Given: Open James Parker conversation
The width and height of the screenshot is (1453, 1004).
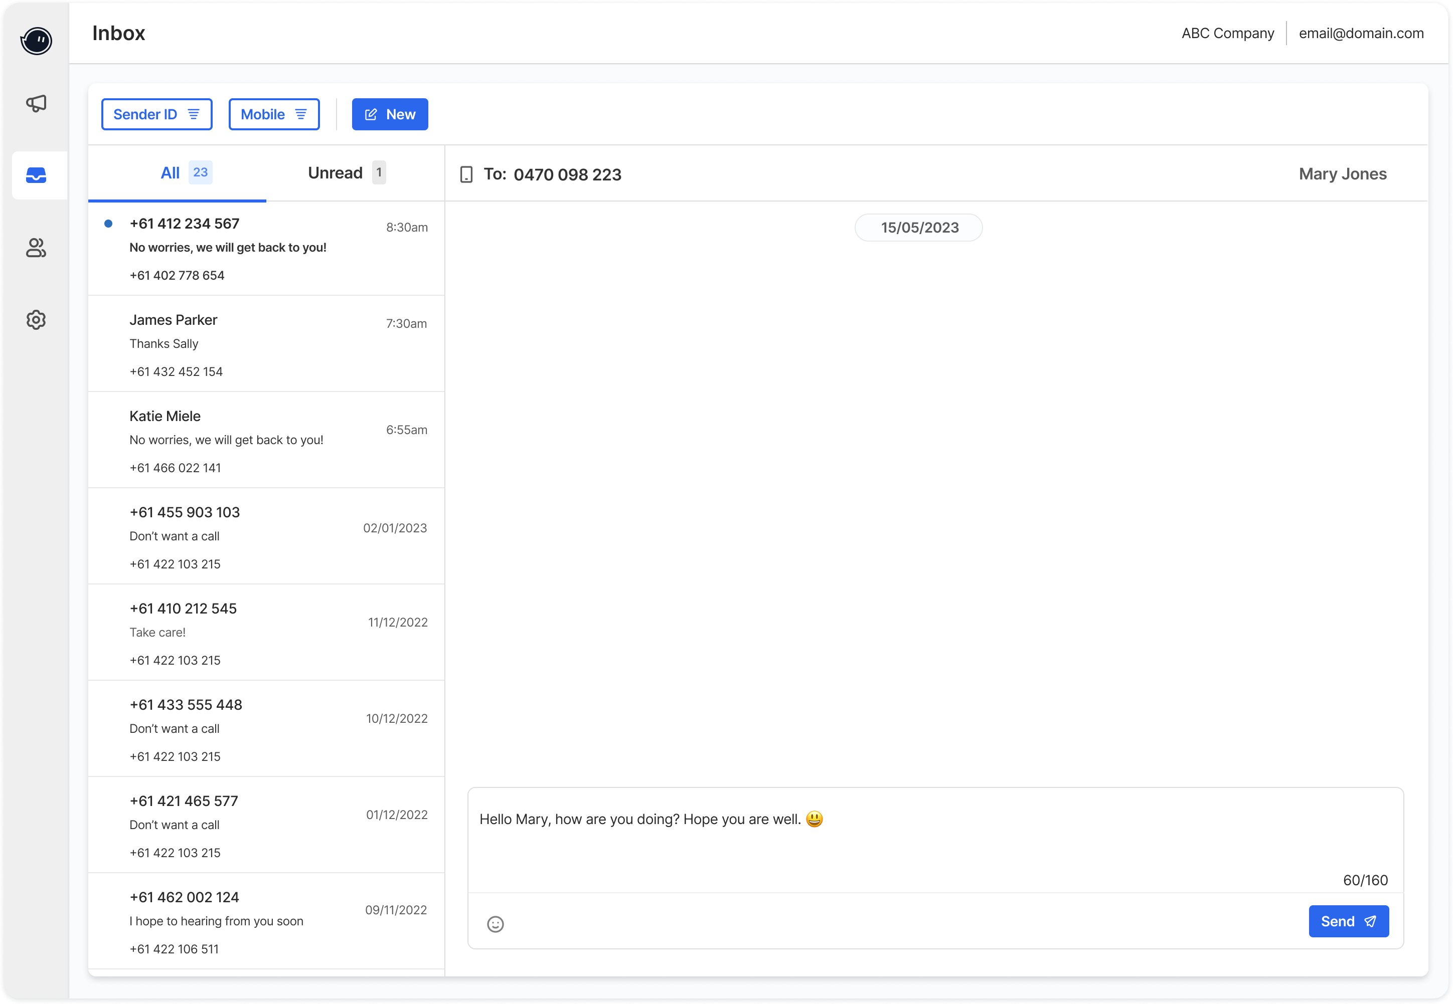Looking at the screenshot, I should tap(266, 344).
